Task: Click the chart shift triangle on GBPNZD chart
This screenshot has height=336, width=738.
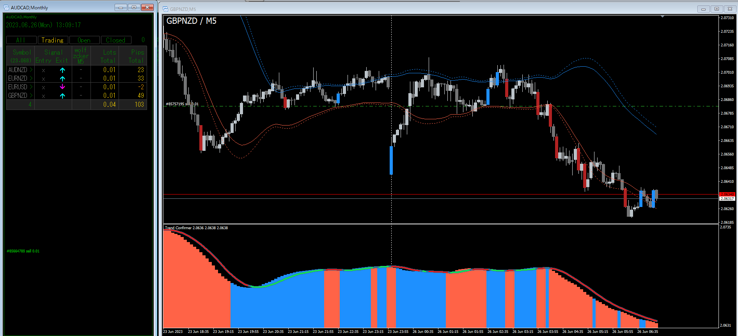Action: (662, 17)
